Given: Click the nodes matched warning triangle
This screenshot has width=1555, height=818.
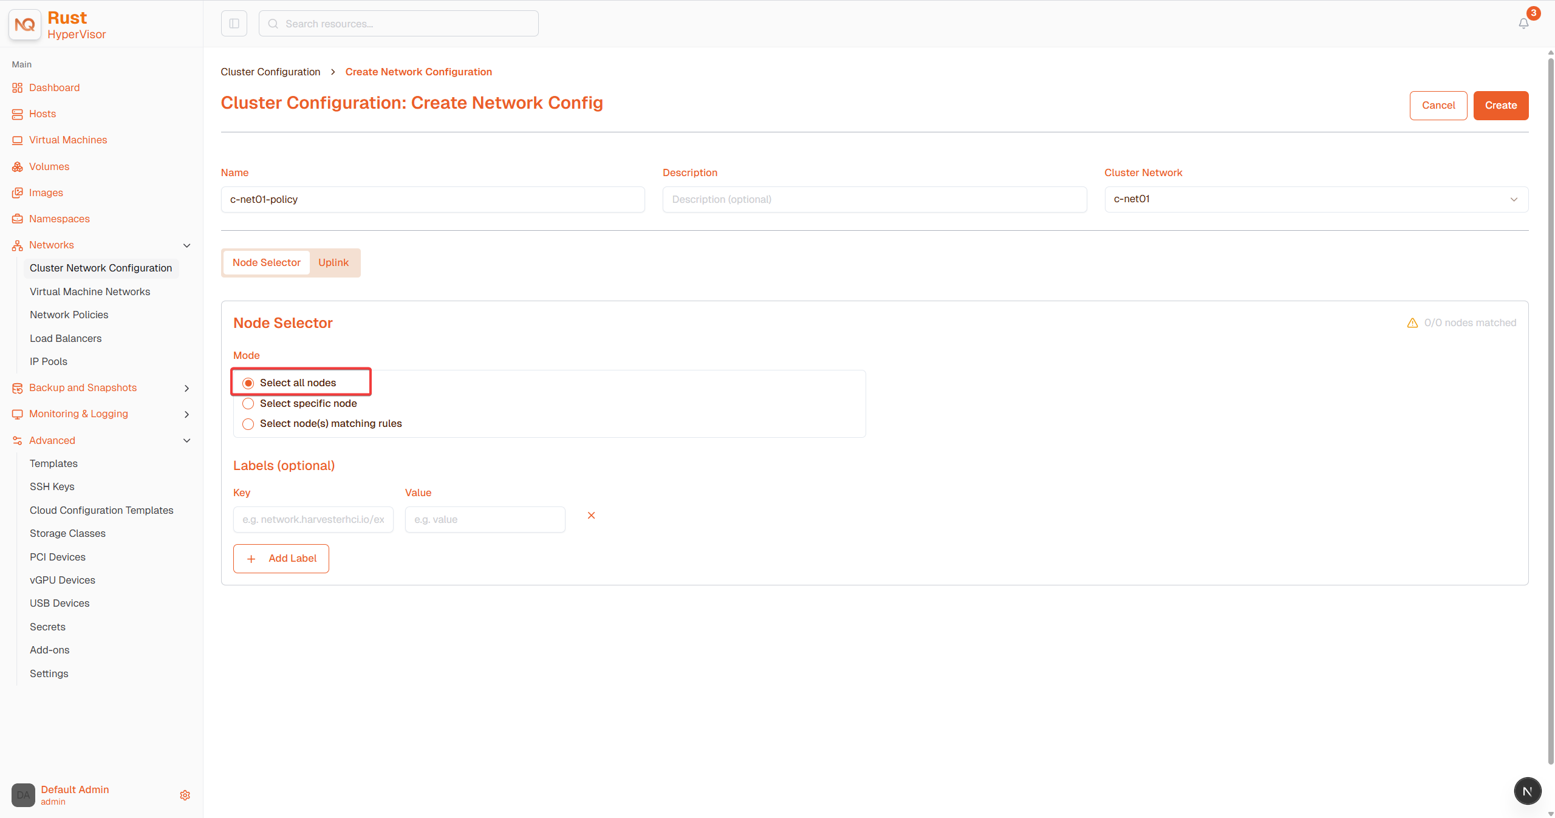Looking at the screenshot, I should point(1412,323).
